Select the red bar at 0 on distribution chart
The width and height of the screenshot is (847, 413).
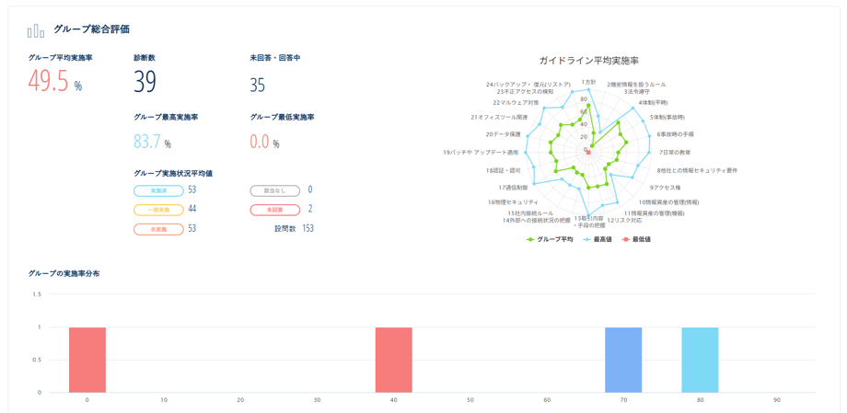87,360
